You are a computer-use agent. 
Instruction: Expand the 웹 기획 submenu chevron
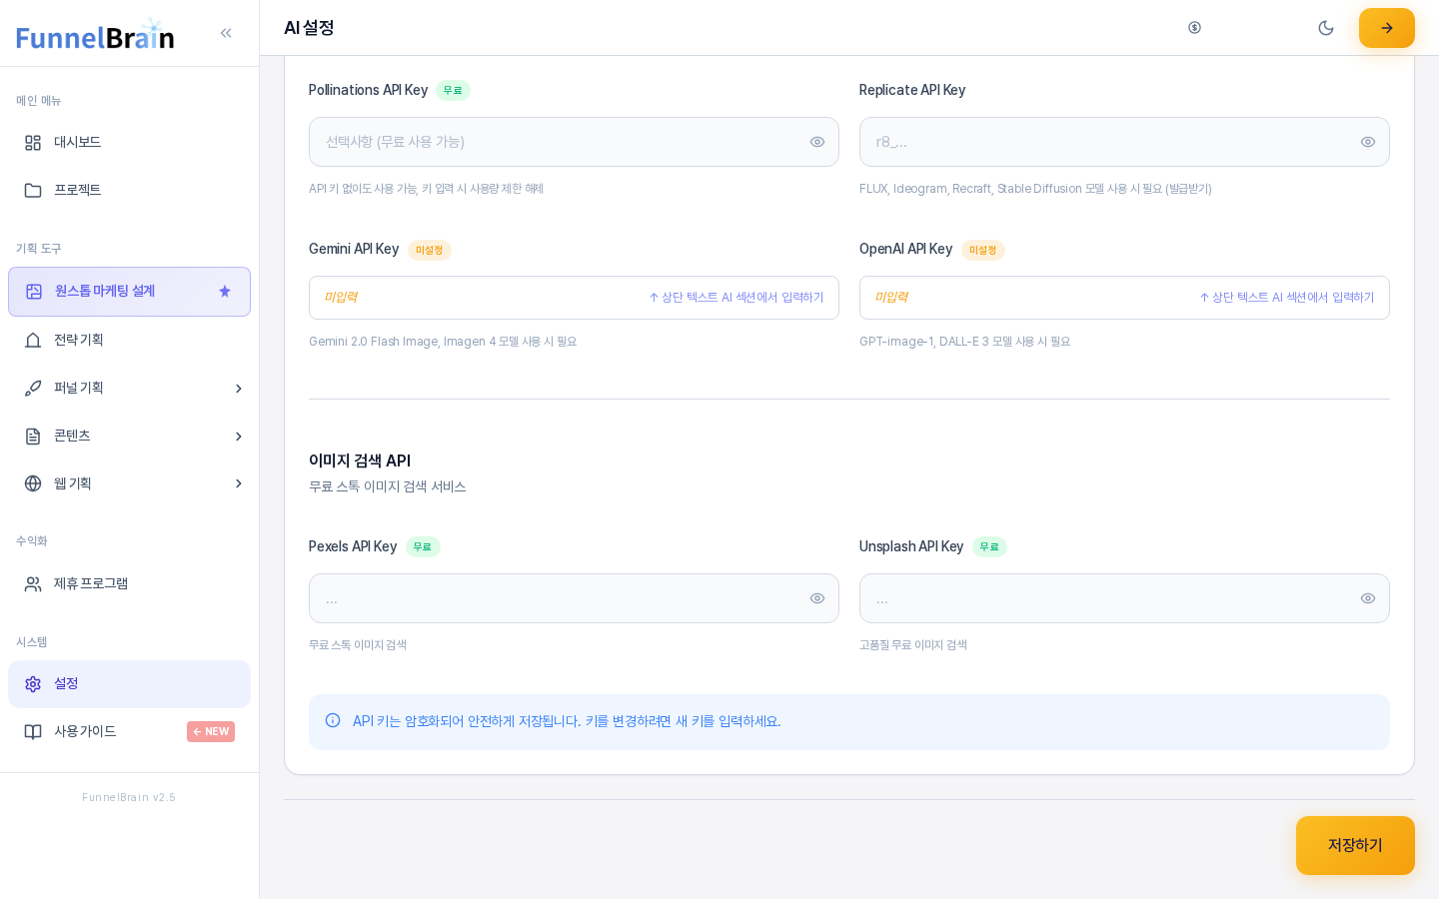(x=238, y=483)
